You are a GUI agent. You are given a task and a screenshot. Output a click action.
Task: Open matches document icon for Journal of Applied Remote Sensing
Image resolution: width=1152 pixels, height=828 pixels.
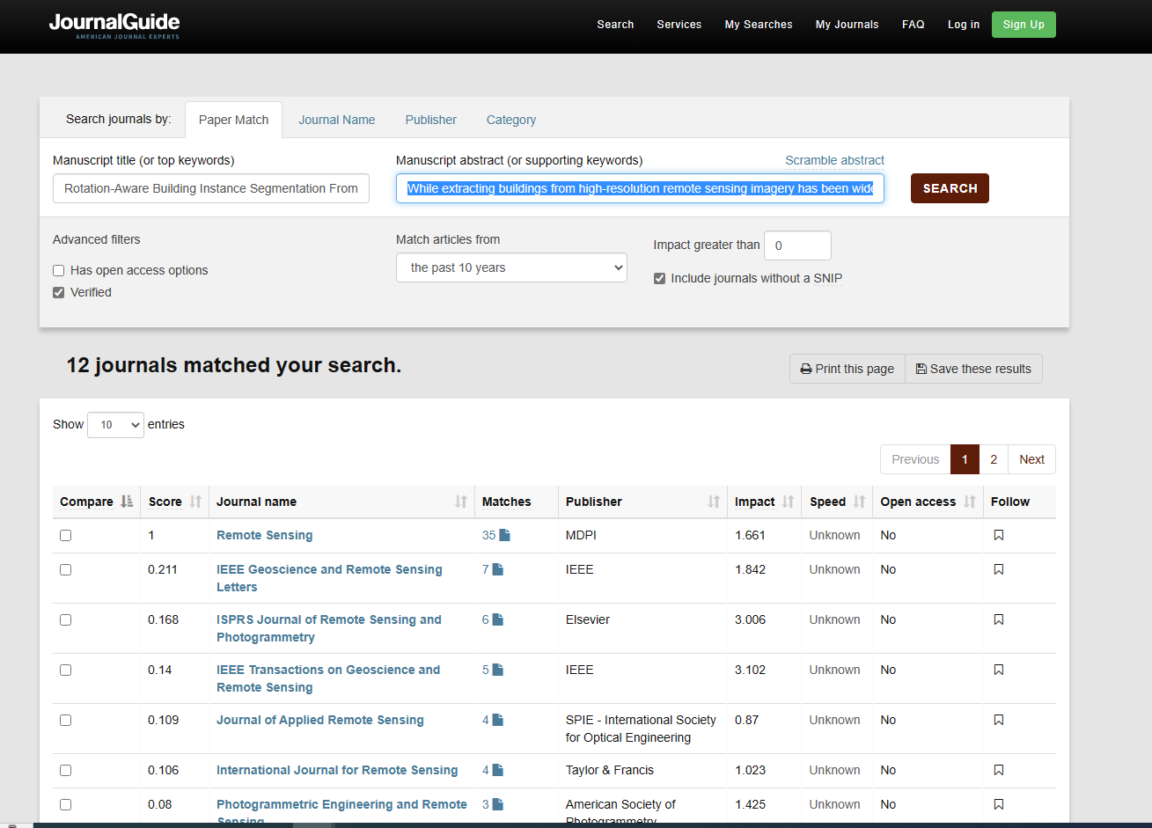click(x=497, y=720)
